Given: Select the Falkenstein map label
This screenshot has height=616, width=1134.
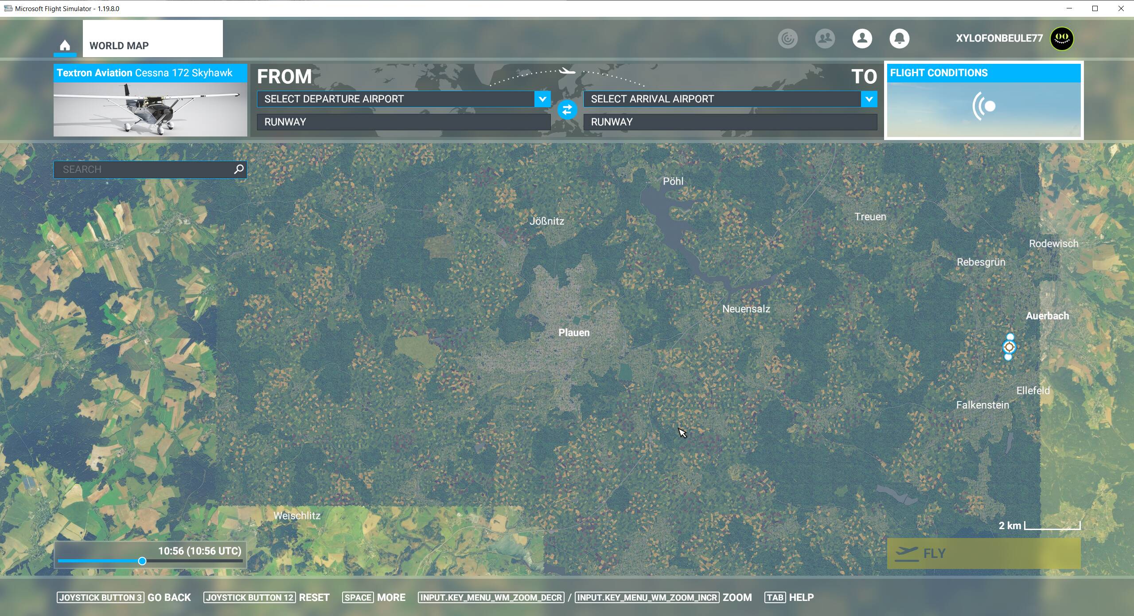Looking at the screenshot, I should tap(982, 405).
